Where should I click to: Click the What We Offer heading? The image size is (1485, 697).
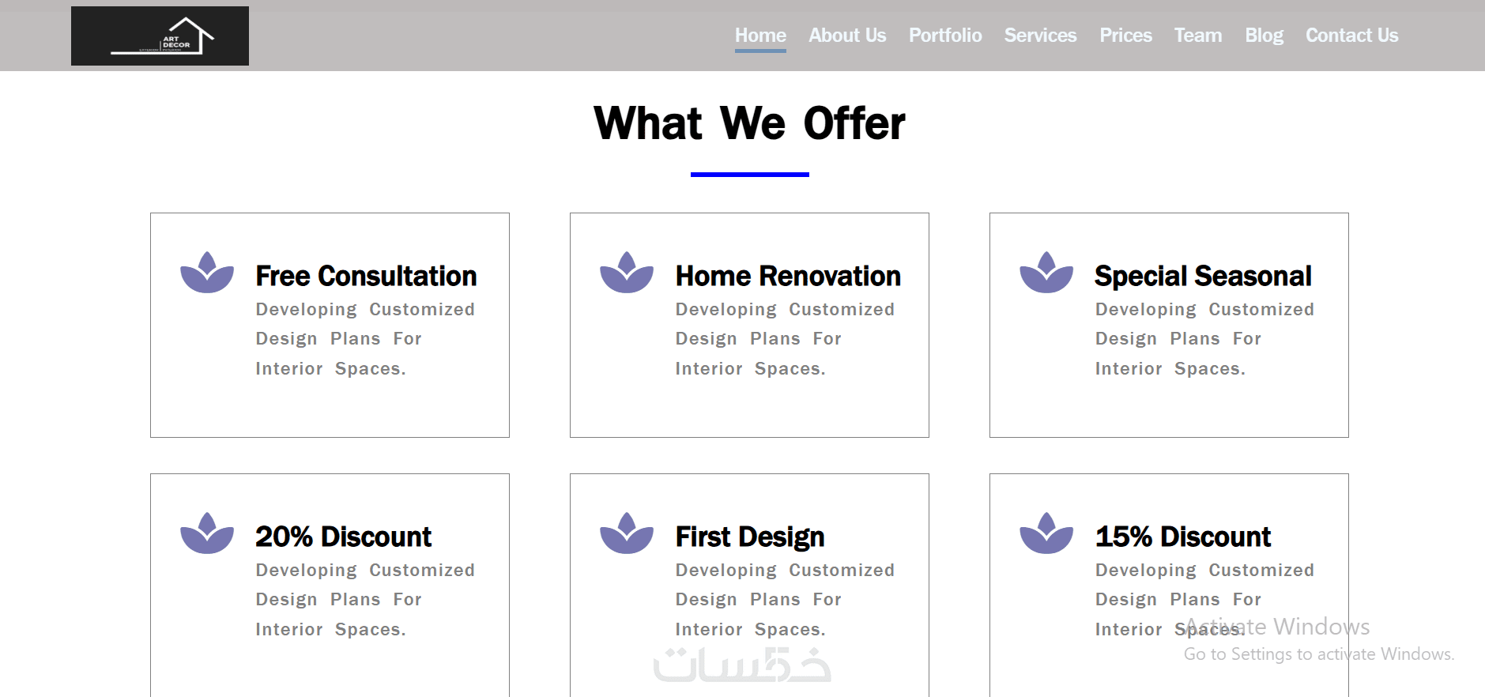[x=749, y=124]
